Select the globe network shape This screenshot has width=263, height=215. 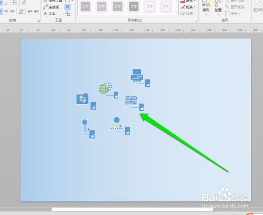coord(105,87)
